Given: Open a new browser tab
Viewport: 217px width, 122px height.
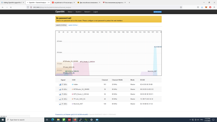Looking at the screenshot, I should (x=129, y=3).
